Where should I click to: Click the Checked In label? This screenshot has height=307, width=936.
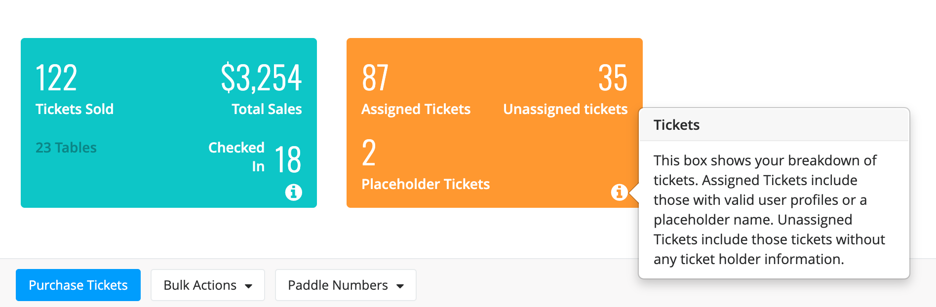[x=236, y=157]
